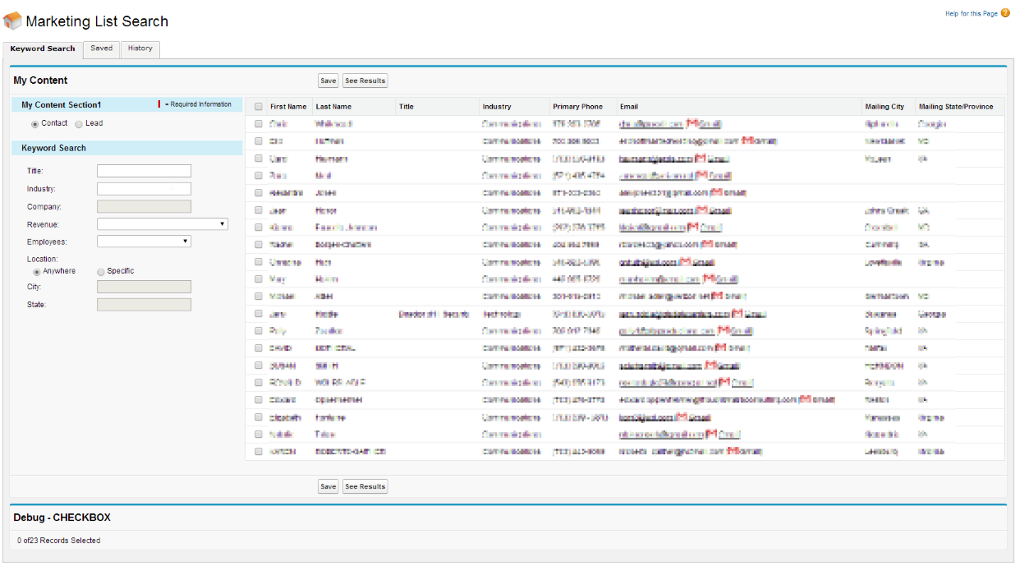The height and width of the screenshot is (566, 1020).
Task: Open the History tab
Action: pos(140,48)
